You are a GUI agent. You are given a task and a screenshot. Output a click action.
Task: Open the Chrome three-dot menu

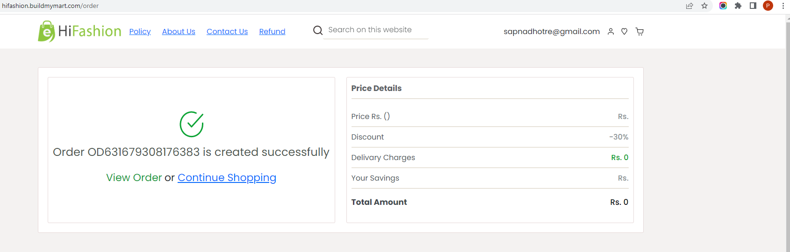tap(783, 6)
